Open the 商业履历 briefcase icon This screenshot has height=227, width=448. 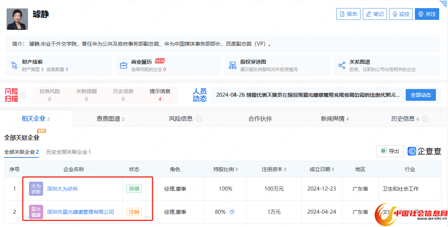point(123,65)
